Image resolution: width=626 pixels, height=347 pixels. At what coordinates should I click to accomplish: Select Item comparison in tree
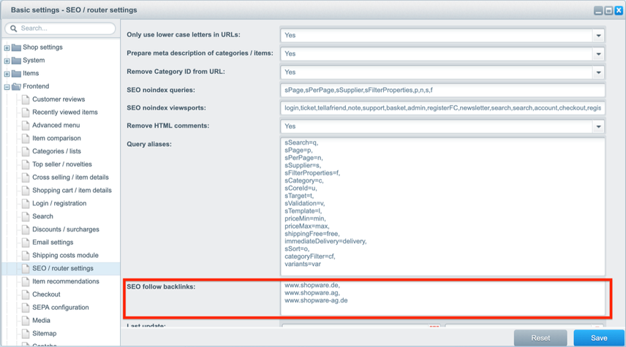click(x=57, y=138)
